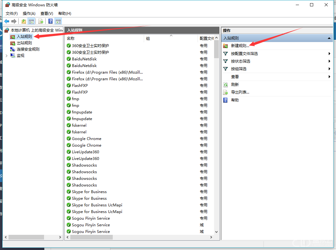336x250 pixels.
Task: Expand the 监视 node chevron
Action: point(6,56)
